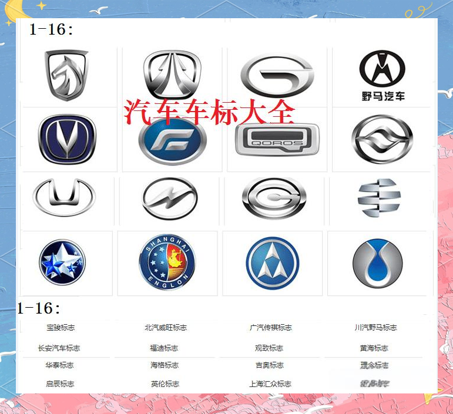Click the Baojun horse-head shield logo
453x414 pixels.
[66, 75]
